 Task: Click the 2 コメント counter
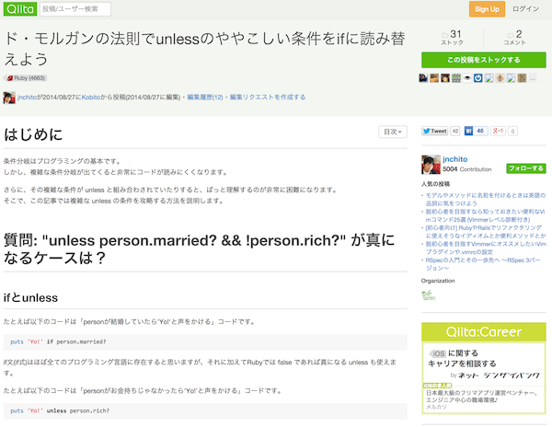tap(514, 38)
